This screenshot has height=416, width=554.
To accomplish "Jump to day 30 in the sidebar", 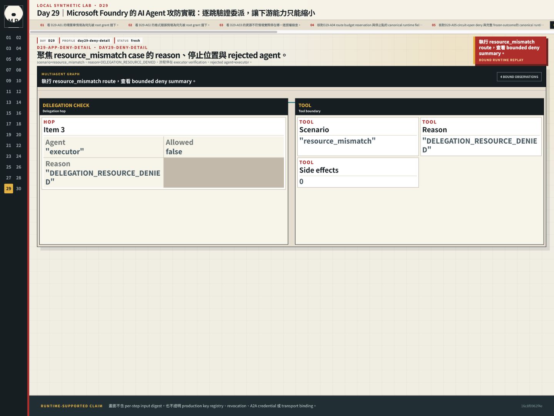I will point(18,189).
